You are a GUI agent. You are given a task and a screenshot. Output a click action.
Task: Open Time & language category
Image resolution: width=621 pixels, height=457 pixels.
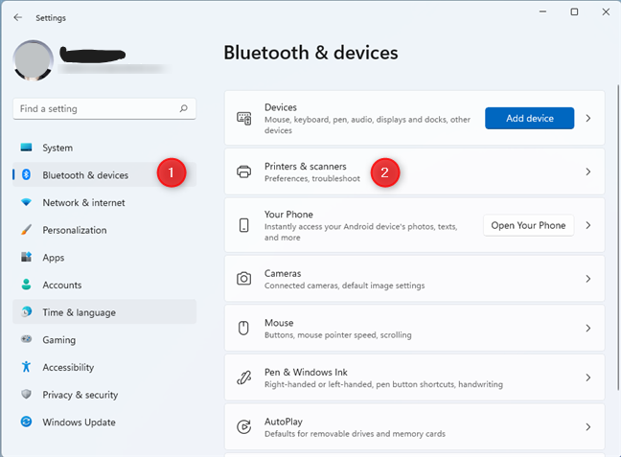click(x=104, y=312)
